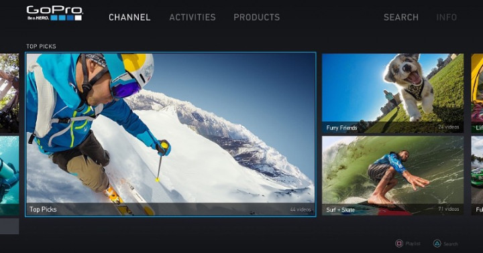Open SEARCH in the top navigation

coord(401,17)
